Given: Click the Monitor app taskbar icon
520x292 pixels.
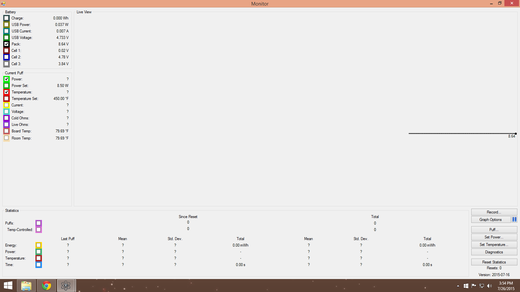Looking at the screenshot, I should (66, 286).
